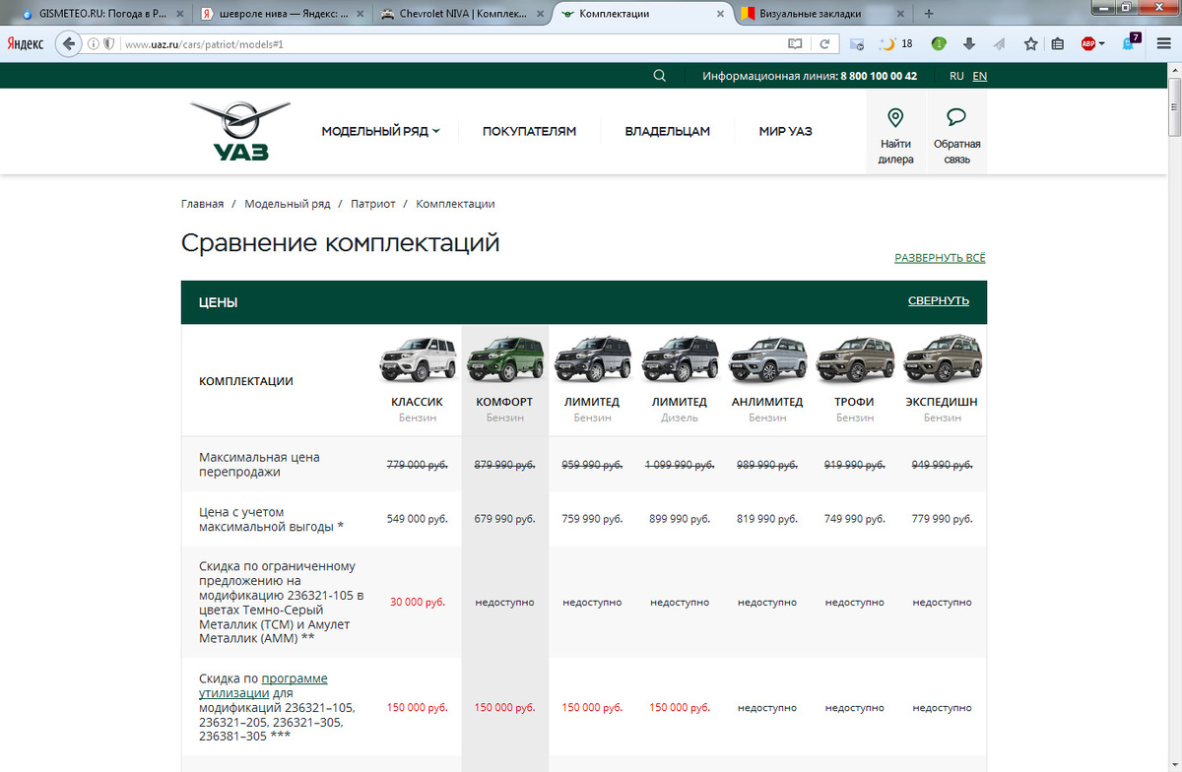Open the Модельный ряд breadcrumb link

[287, 204]
